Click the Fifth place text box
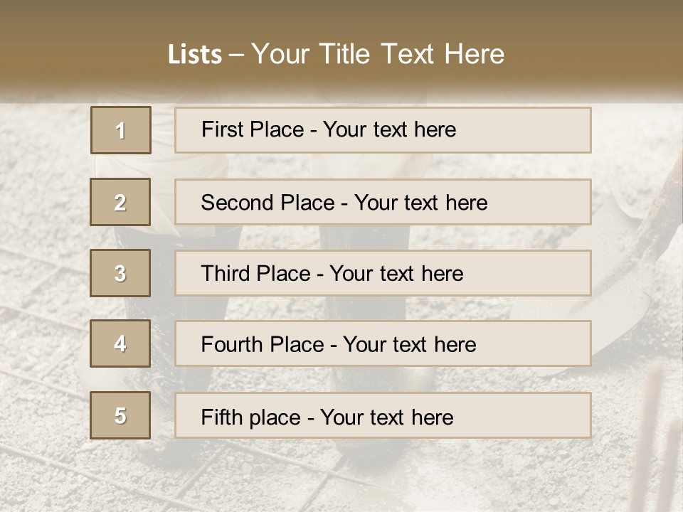The image size is (683, 512). [383, 416]
